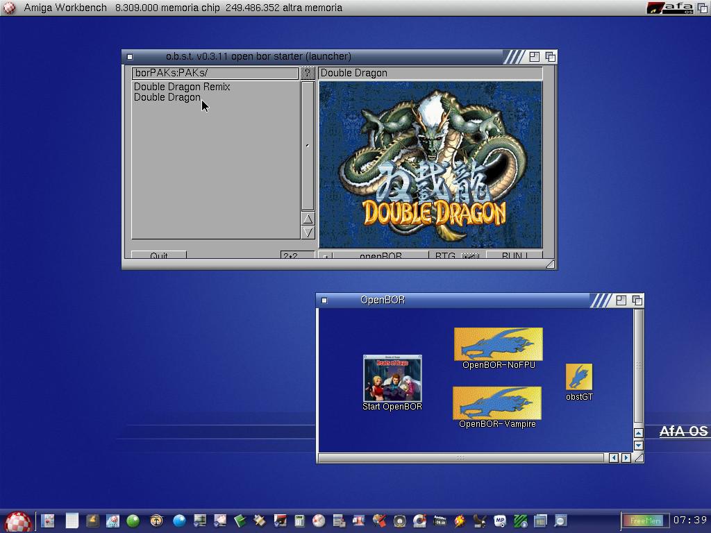The height and width of the screenshot is (533, 711).
Task: Click the OpenBOR window depth gadget
Action: coord(637,300)
